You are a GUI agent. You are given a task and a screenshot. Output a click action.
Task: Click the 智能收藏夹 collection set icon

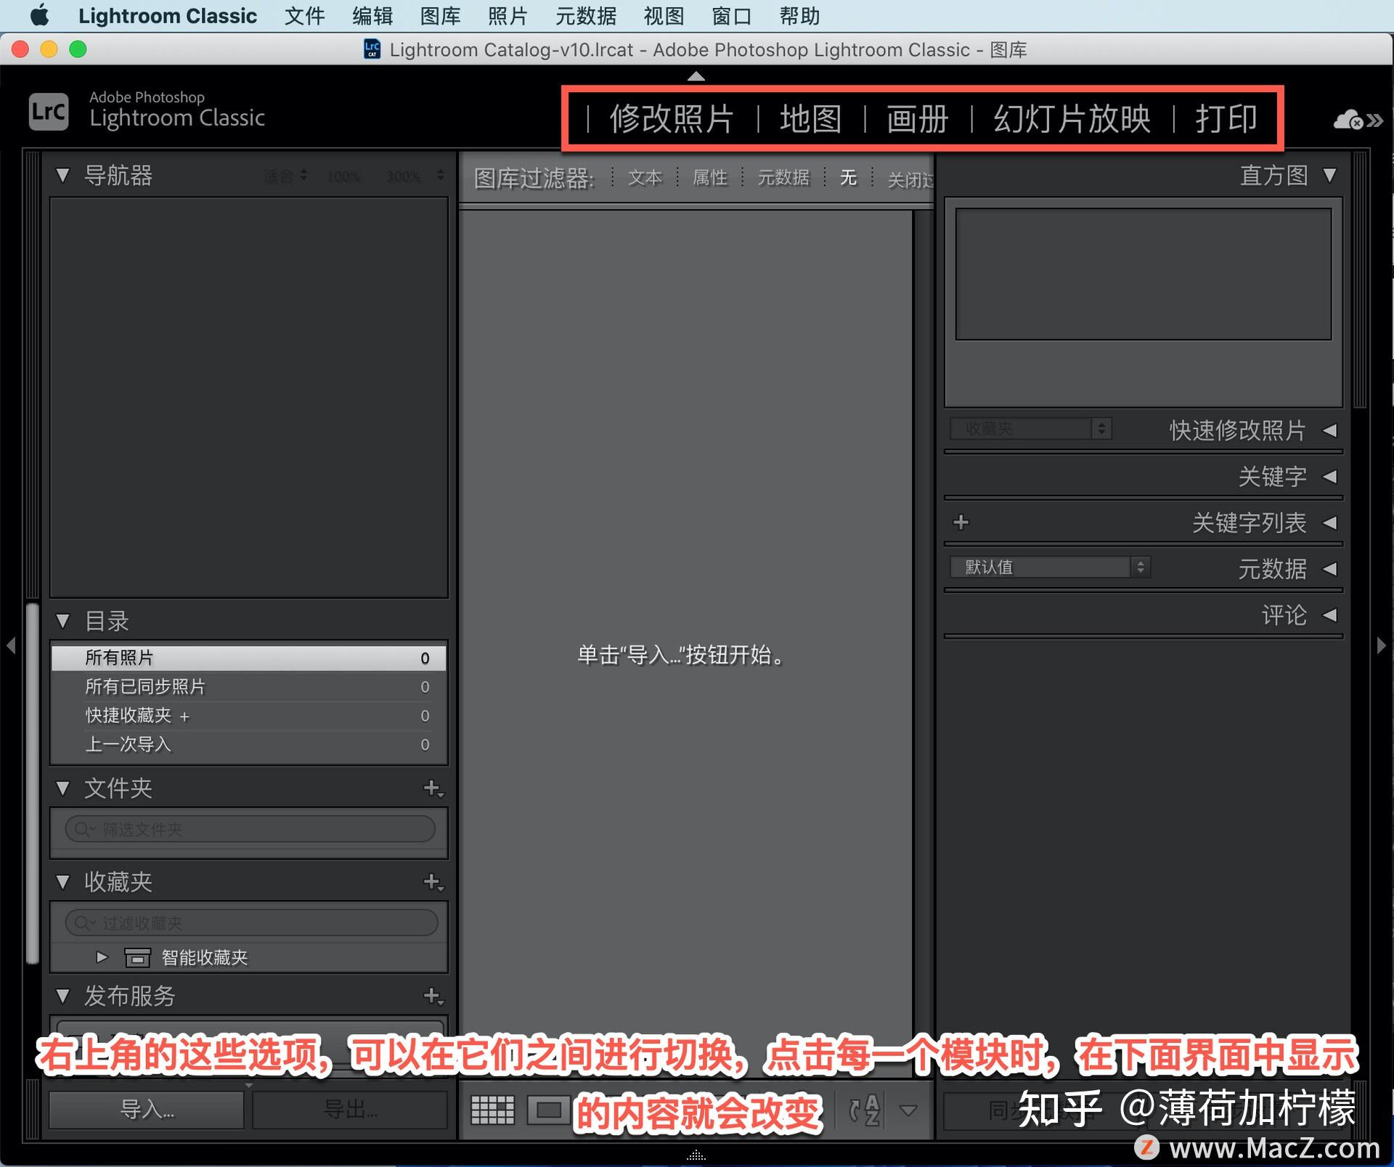point(137,957)
